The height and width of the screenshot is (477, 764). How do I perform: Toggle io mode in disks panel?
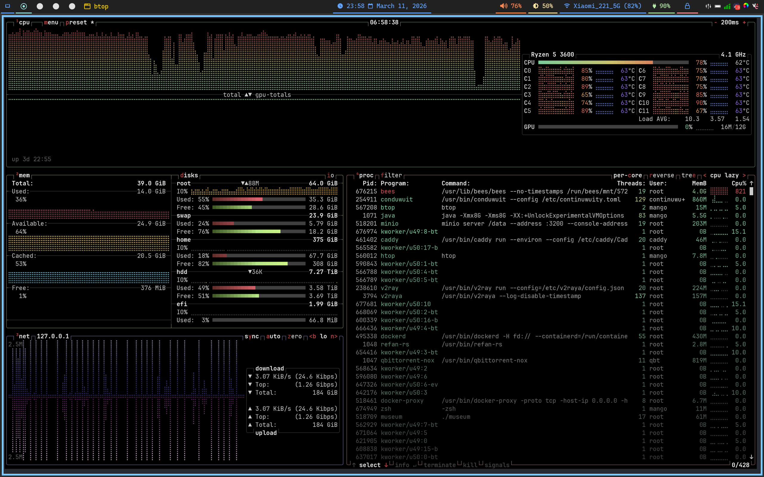tap(330, 175)
